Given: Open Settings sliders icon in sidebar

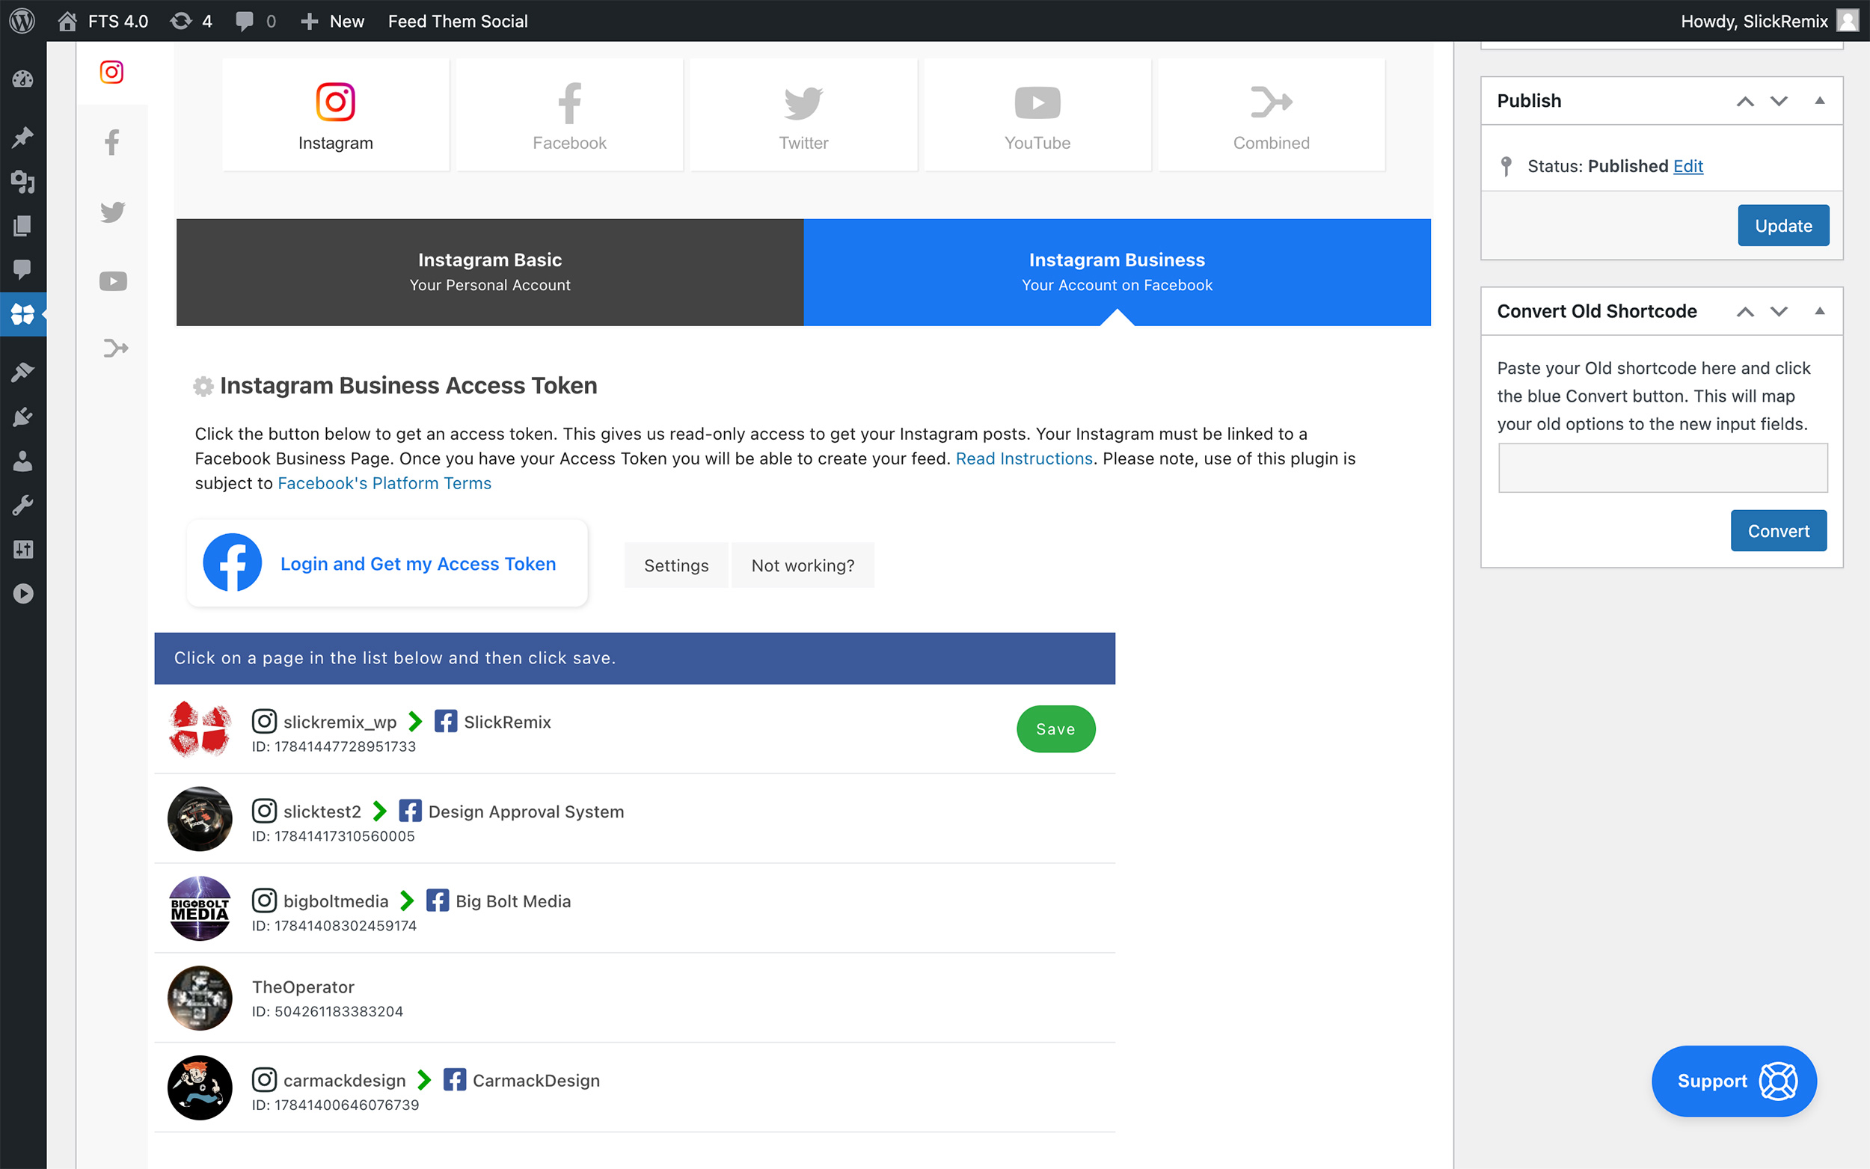Looking at the screenshot, I should 22,550.
